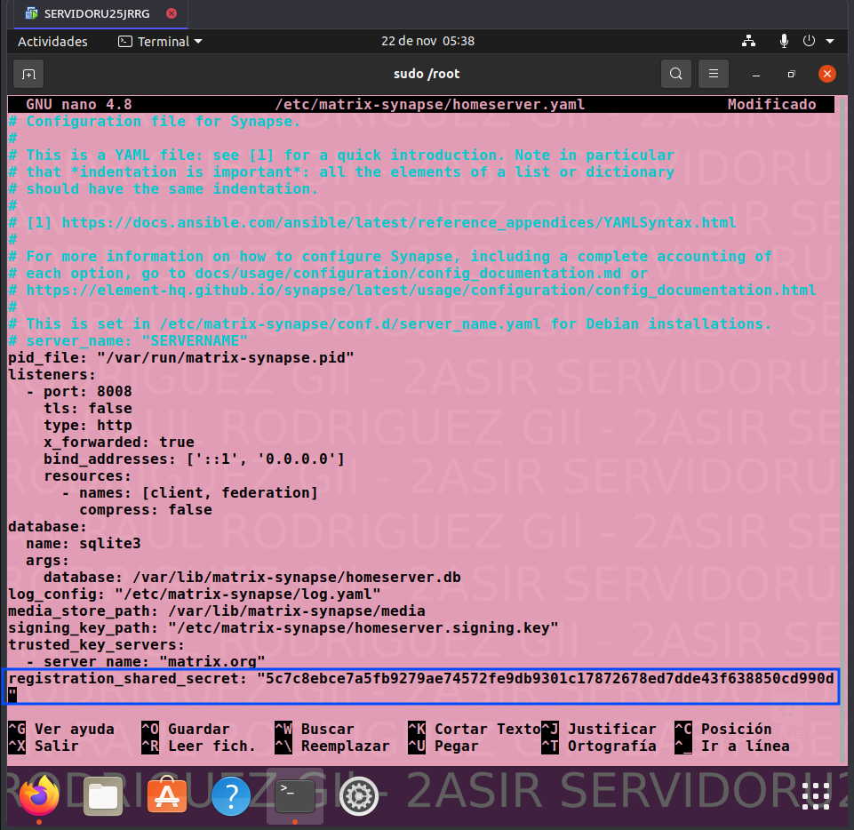Open Help from the dock
Image resolution: width=854 pixels, height=830 pixels.
coord(231,796)
